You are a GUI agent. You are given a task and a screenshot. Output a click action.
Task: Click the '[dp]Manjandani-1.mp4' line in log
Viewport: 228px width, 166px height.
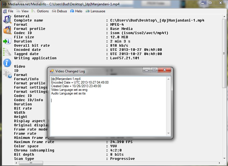tap(66, 79)
